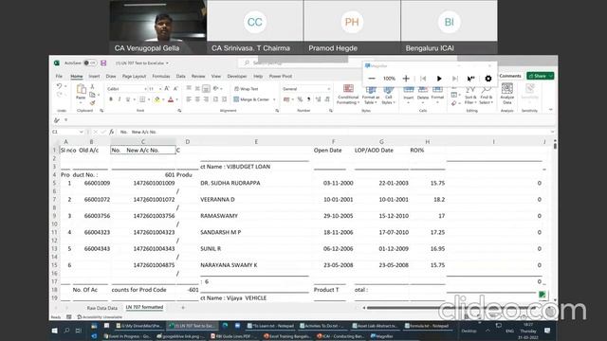Viewport: 607px width, 341px height.
Task: Switch to the Developer tab
Action: coord(237,76)
